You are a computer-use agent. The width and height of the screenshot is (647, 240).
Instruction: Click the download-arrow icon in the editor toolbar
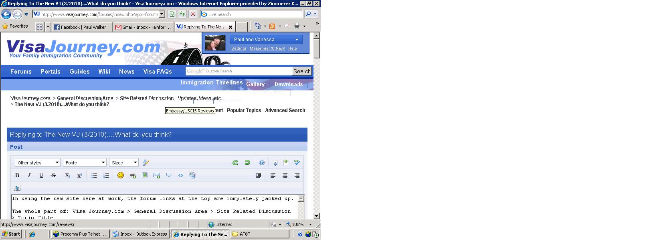point(275,162)
